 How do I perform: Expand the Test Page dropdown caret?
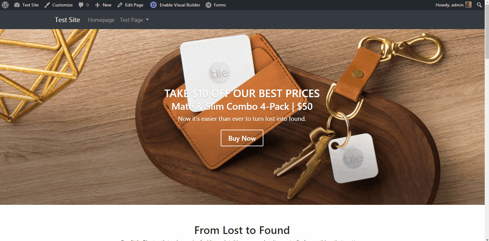147,20
